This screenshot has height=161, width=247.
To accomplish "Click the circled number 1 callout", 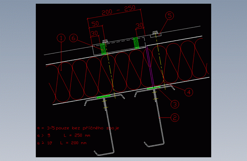I will click(x=61, y=38).
